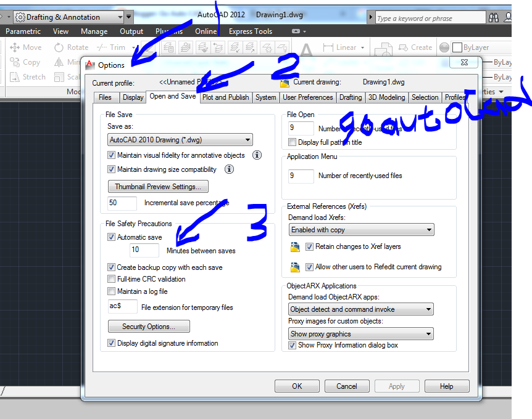This screenshot has width=532, height=419.
Task: Click the Security Options button
Action: pyautogui.click(x=148, y=326)
